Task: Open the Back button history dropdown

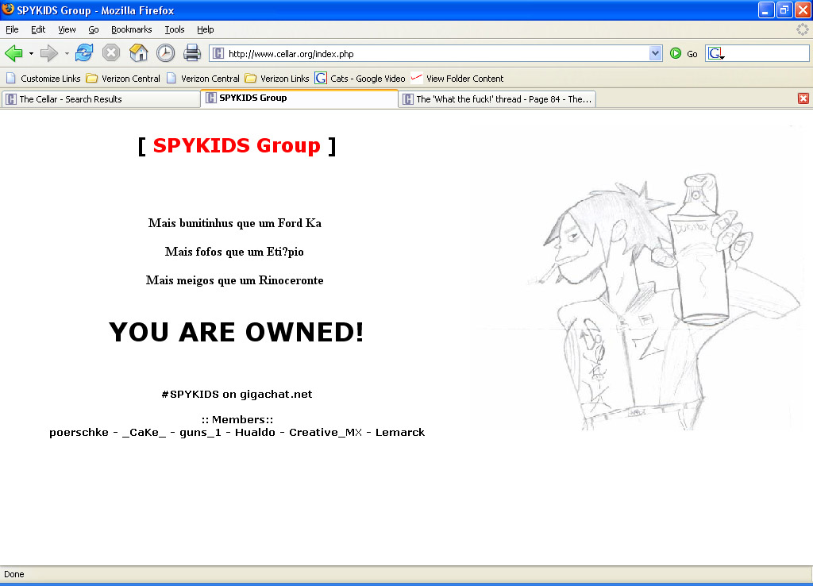Action: click(31, 53)
